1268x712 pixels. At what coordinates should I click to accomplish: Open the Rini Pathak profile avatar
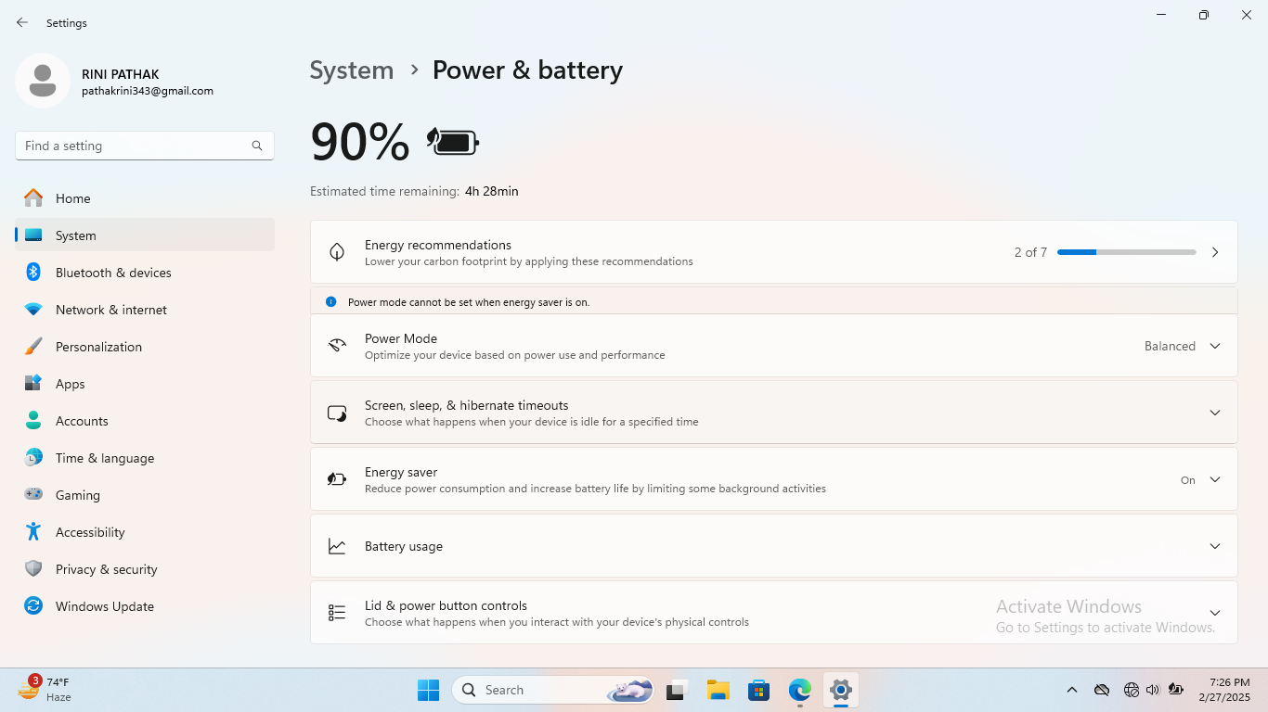coord(42,81)
